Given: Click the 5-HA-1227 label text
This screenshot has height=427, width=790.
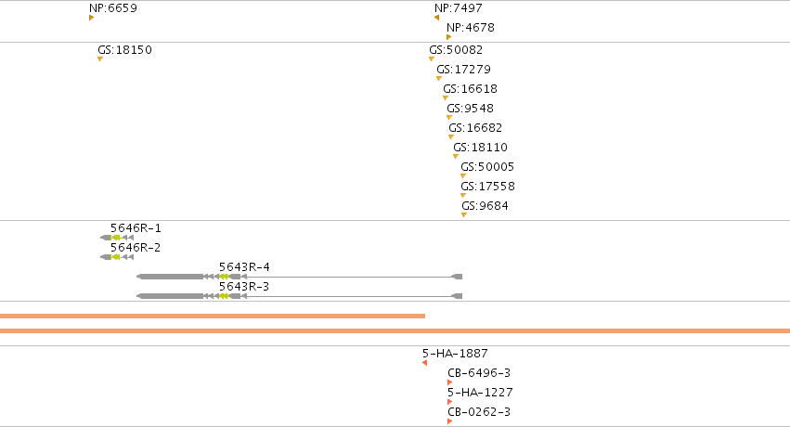Looking at the screenshot, I should click(x=480, y=393).
